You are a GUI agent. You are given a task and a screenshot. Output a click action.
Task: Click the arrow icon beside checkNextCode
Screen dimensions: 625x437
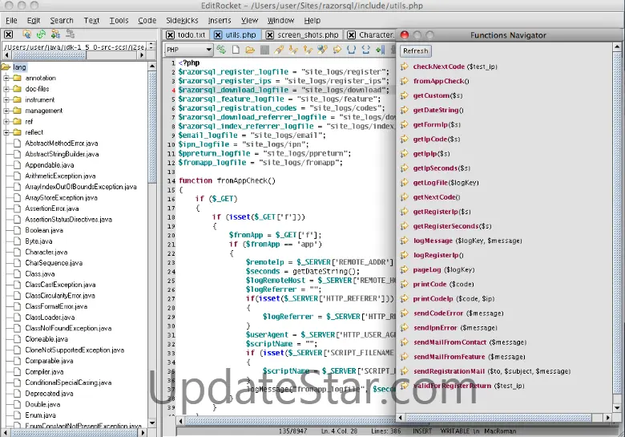405,67
